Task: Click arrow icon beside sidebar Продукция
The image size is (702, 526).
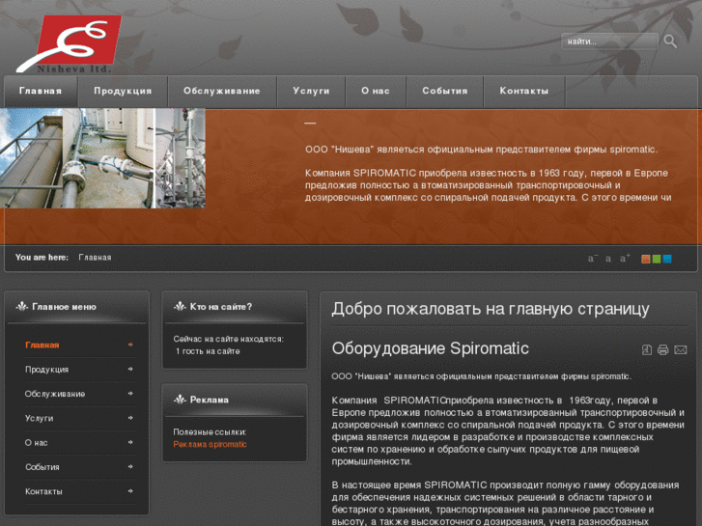Action: coord(130,369)
